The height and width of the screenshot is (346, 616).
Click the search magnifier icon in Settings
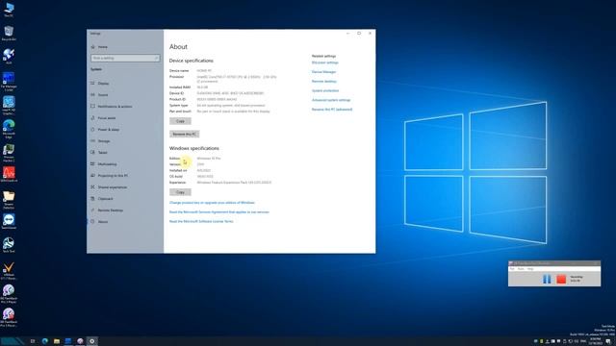(156, 58)
